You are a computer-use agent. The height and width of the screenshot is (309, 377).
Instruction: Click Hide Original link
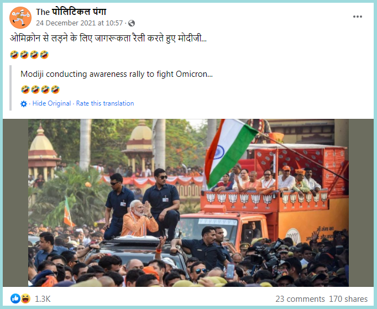click(51, 103)
